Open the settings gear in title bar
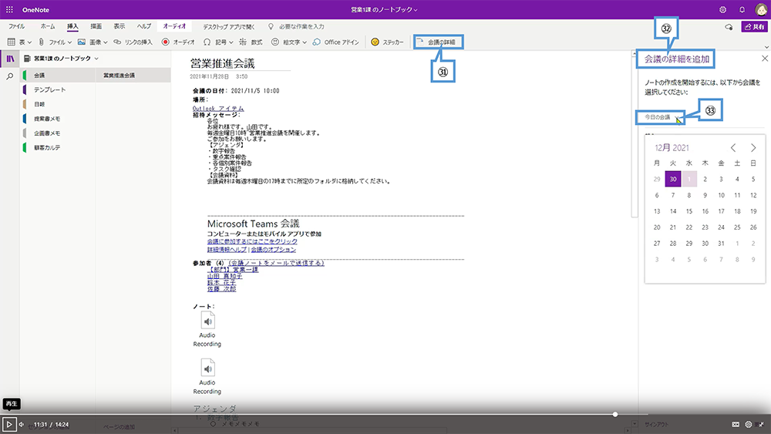 click(x=722, y=9)
